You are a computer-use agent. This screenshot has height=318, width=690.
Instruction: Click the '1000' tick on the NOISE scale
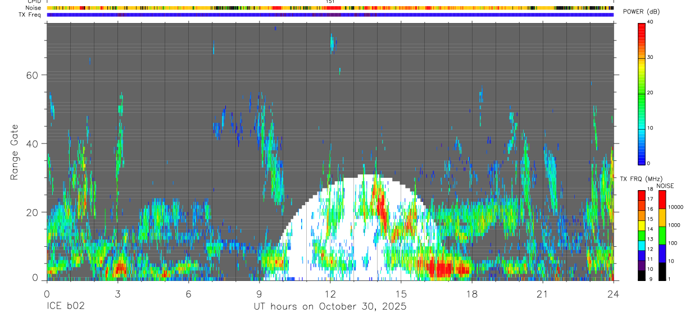coord(674,225)
